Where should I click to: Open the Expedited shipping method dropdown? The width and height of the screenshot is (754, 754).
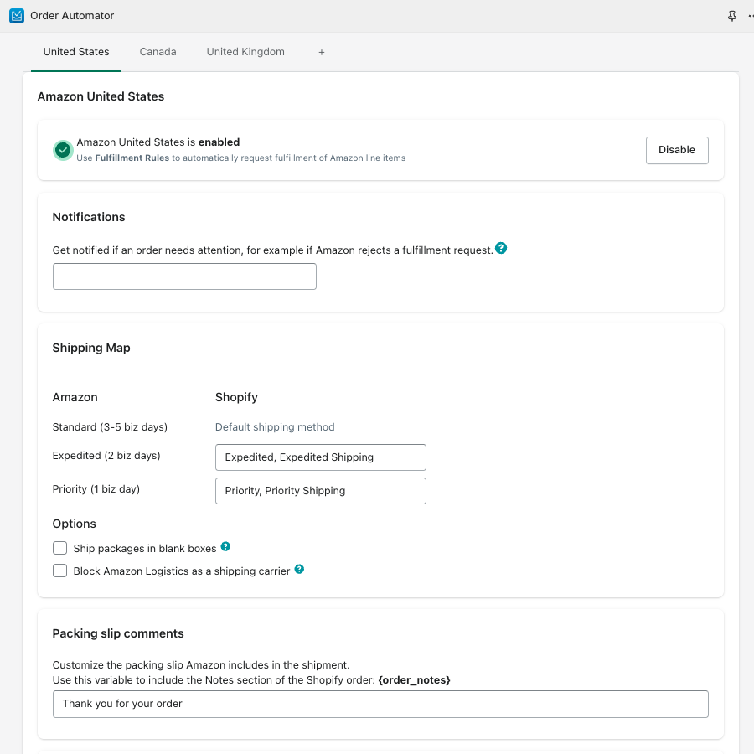coord(321,457)
